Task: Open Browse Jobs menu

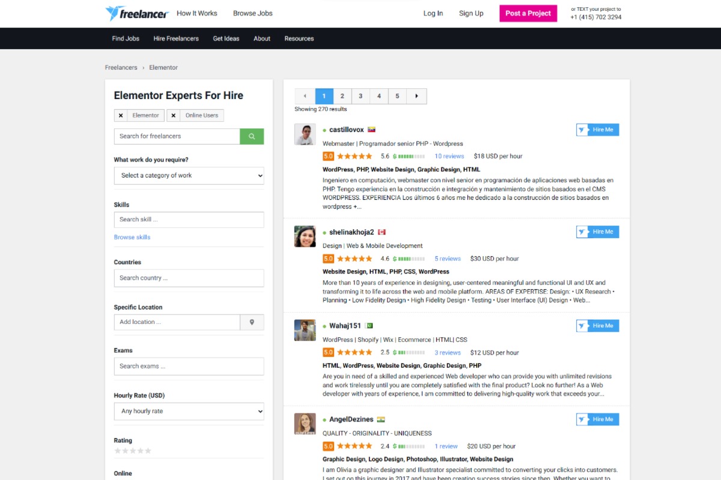Action: click(x=253, y=13)
